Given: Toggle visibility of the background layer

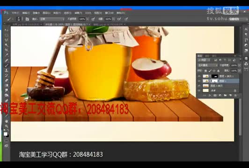Looking at the screenshot, I should (x=199, y=91).
